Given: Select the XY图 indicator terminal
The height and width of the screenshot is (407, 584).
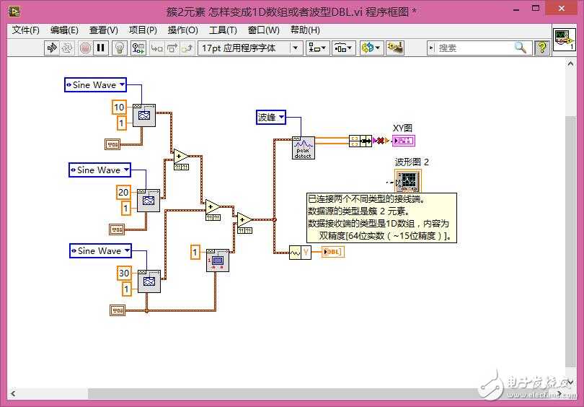Looking at the screenshot, I should [x=403, y=141].
